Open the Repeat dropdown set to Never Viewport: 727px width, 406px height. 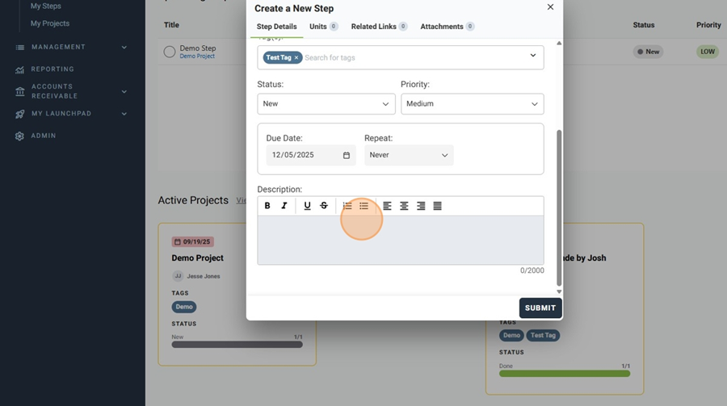409,155
